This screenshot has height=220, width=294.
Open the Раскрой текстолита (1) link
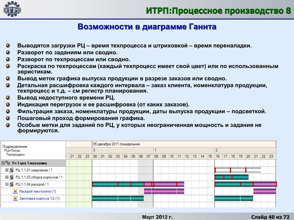pos(38,191)
